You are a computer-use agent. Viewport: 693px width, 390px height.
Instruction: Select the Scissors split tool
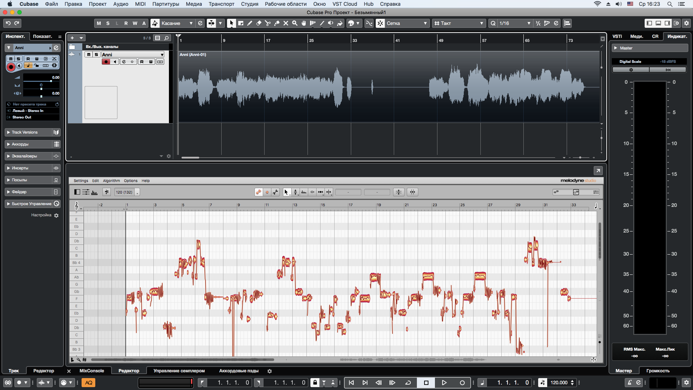267,23
